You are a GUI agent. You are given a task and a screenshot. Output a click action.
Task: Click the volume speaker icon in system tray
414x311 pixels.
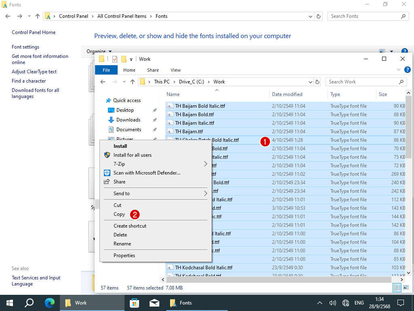coord(333,302)
